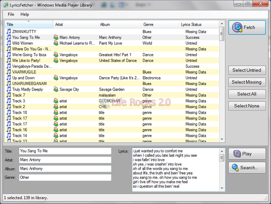The height and width of the screenshot is (204, 271).
Task: Minimize the LyricsFetcher window
Action: [x=238, y=4]
